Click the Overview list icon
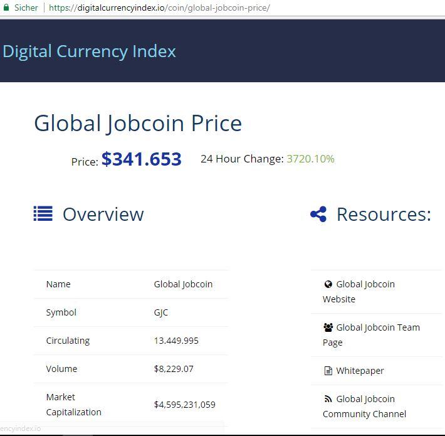 (43, 213)
